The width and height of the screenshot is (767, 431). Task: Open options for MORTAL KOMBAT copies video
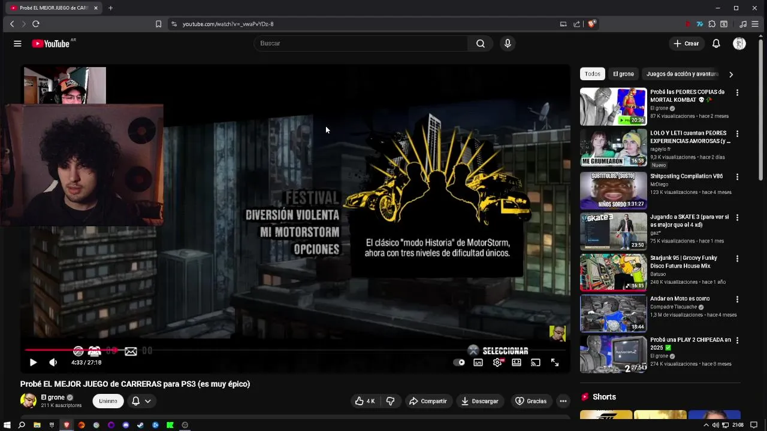(x=737, y=93)
